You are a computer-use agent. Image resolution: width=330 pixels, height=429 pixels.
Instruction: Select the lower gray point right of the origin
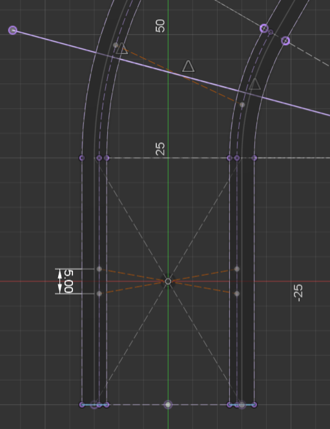pyautogui.click(x=237, y=294)
